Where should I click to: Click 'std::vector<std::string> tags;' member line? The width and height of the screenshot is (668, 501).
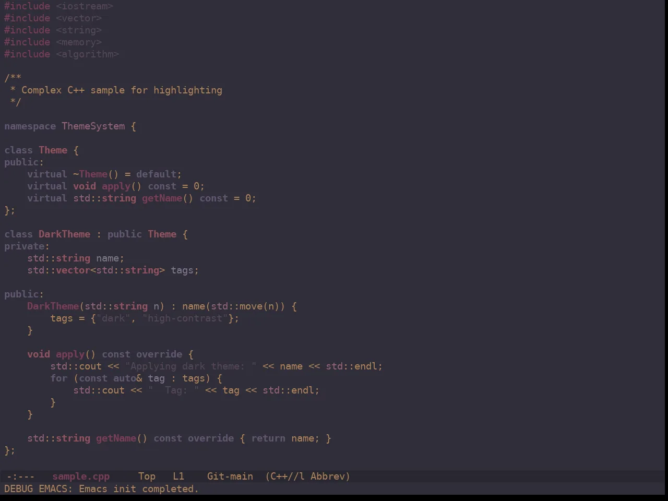[x=113, y=270]
